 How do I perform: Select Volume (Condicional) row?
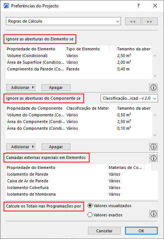pos(79,56)
